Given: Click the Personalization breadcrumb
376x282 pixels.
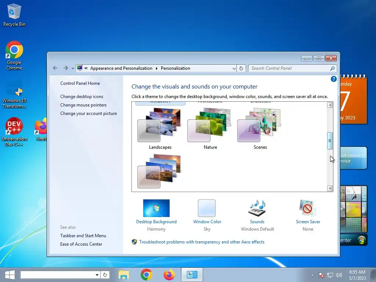Looking at the screenshot, I should [175, 68].
